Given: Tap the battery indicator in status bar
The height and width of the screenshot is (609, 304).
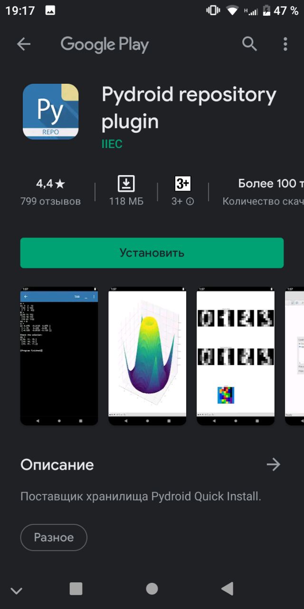Looking at the screenshot, I should [x=266, y=10].
